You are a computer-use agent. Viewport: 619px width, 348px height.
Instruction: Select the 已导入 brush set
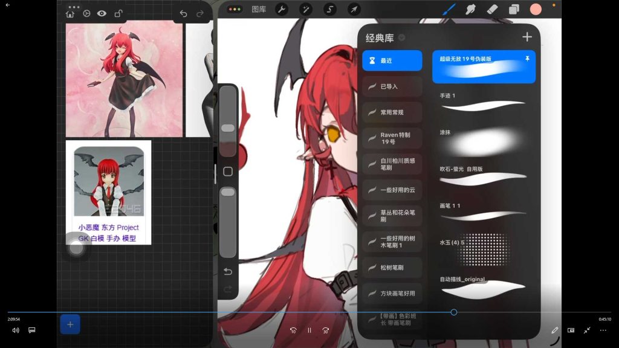pyautogui.click(x=392, y=86)
